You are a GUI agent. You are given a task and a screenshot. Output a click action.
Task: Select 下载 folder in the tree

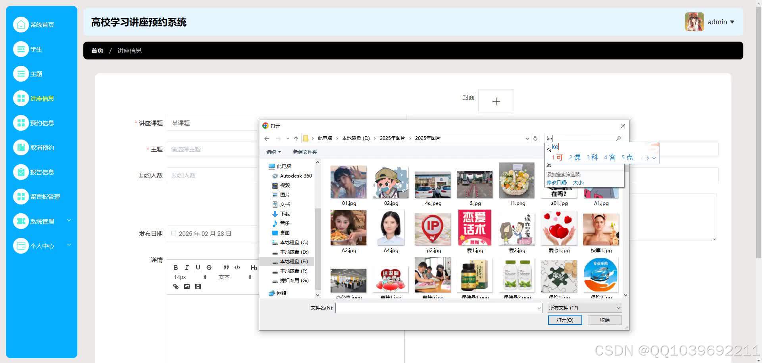click(281, 214)
